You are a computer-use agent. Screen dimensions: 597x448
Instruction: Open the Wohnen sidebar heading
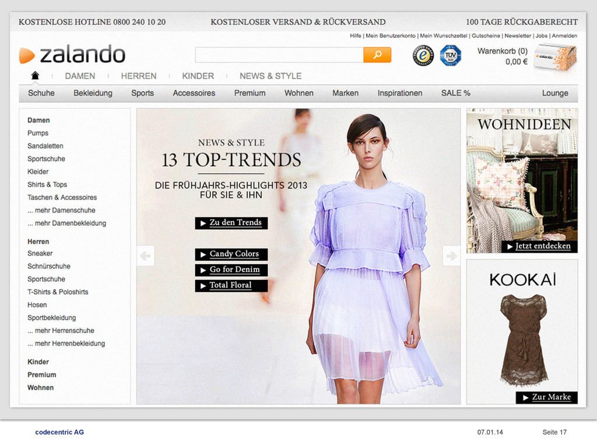40,388
